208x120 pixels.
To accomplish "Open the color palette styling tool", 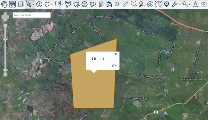I will click(x=4, y=4).
